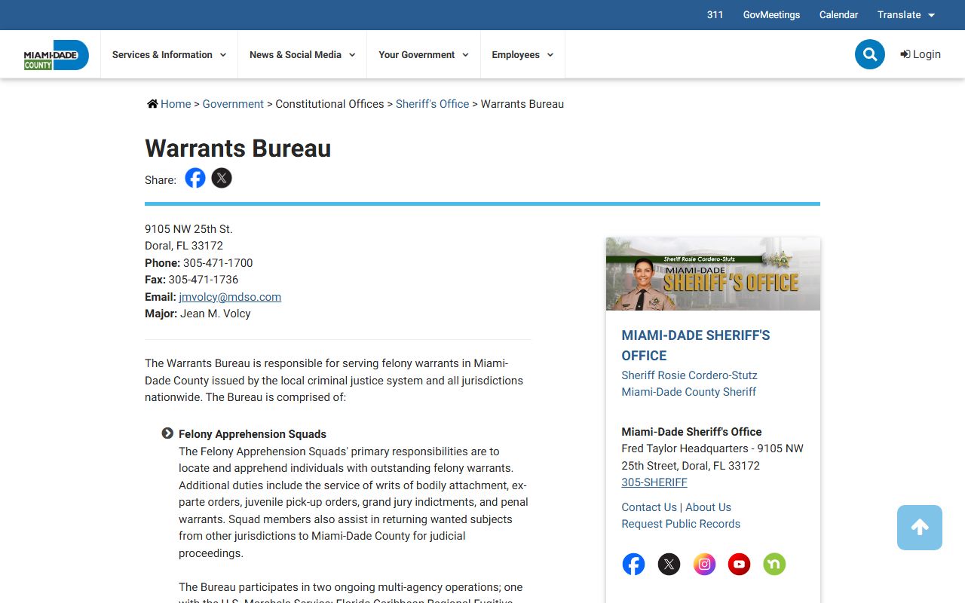Open Miami-Dade County Sheriff link
965x603 pixels.
coord(688,392)
